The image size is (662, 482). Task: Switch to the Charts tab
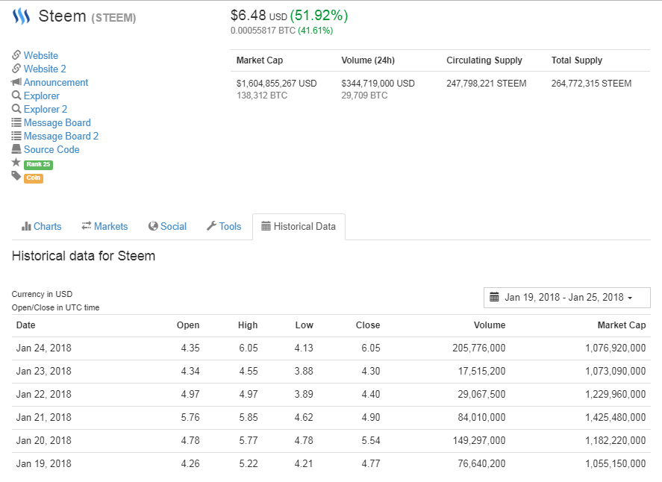41,227
